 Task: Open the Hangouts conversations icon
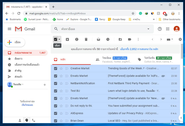(27, 120)
